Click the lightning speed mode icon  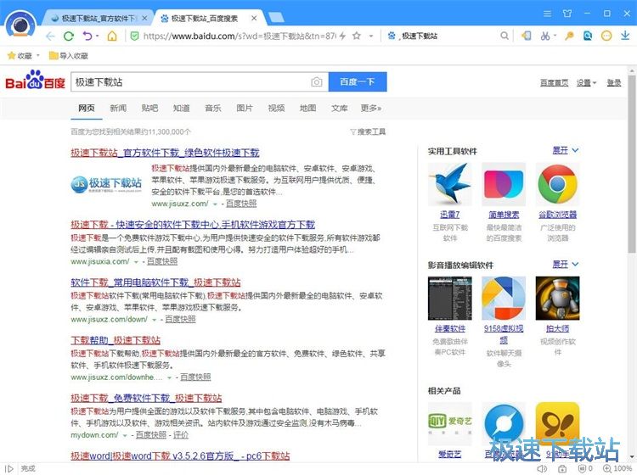point(343,36)
